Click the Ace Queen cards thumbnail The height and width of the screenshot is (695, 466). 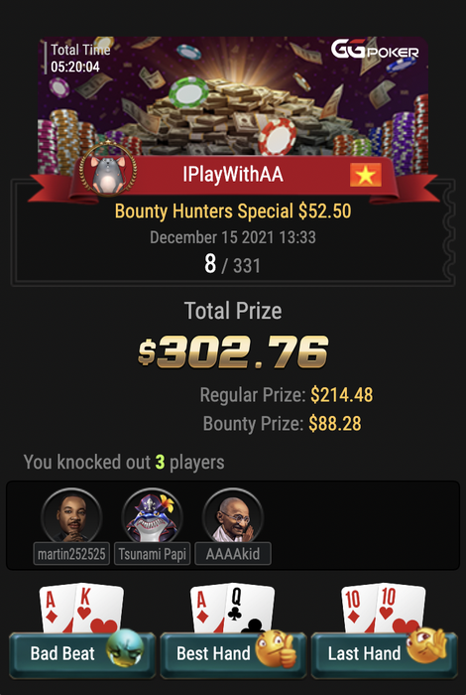pyautogui.click(x=232, y=608)
